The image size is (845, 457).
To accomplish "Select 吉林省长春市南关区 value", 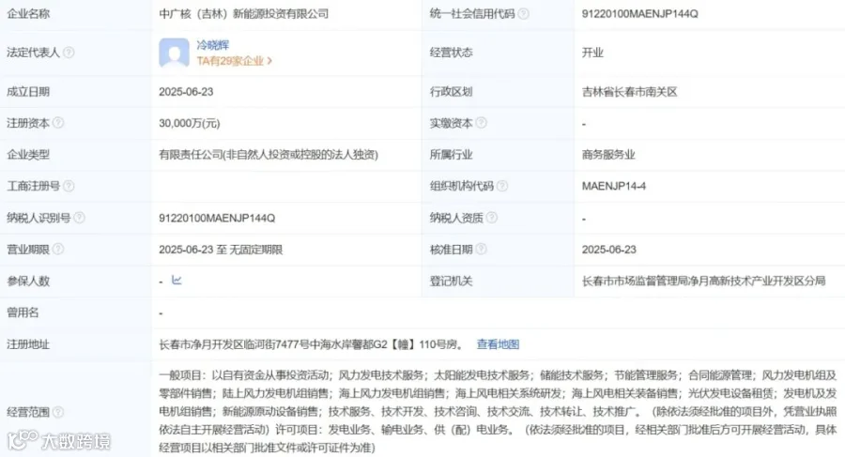I will [x=629, y=92].
